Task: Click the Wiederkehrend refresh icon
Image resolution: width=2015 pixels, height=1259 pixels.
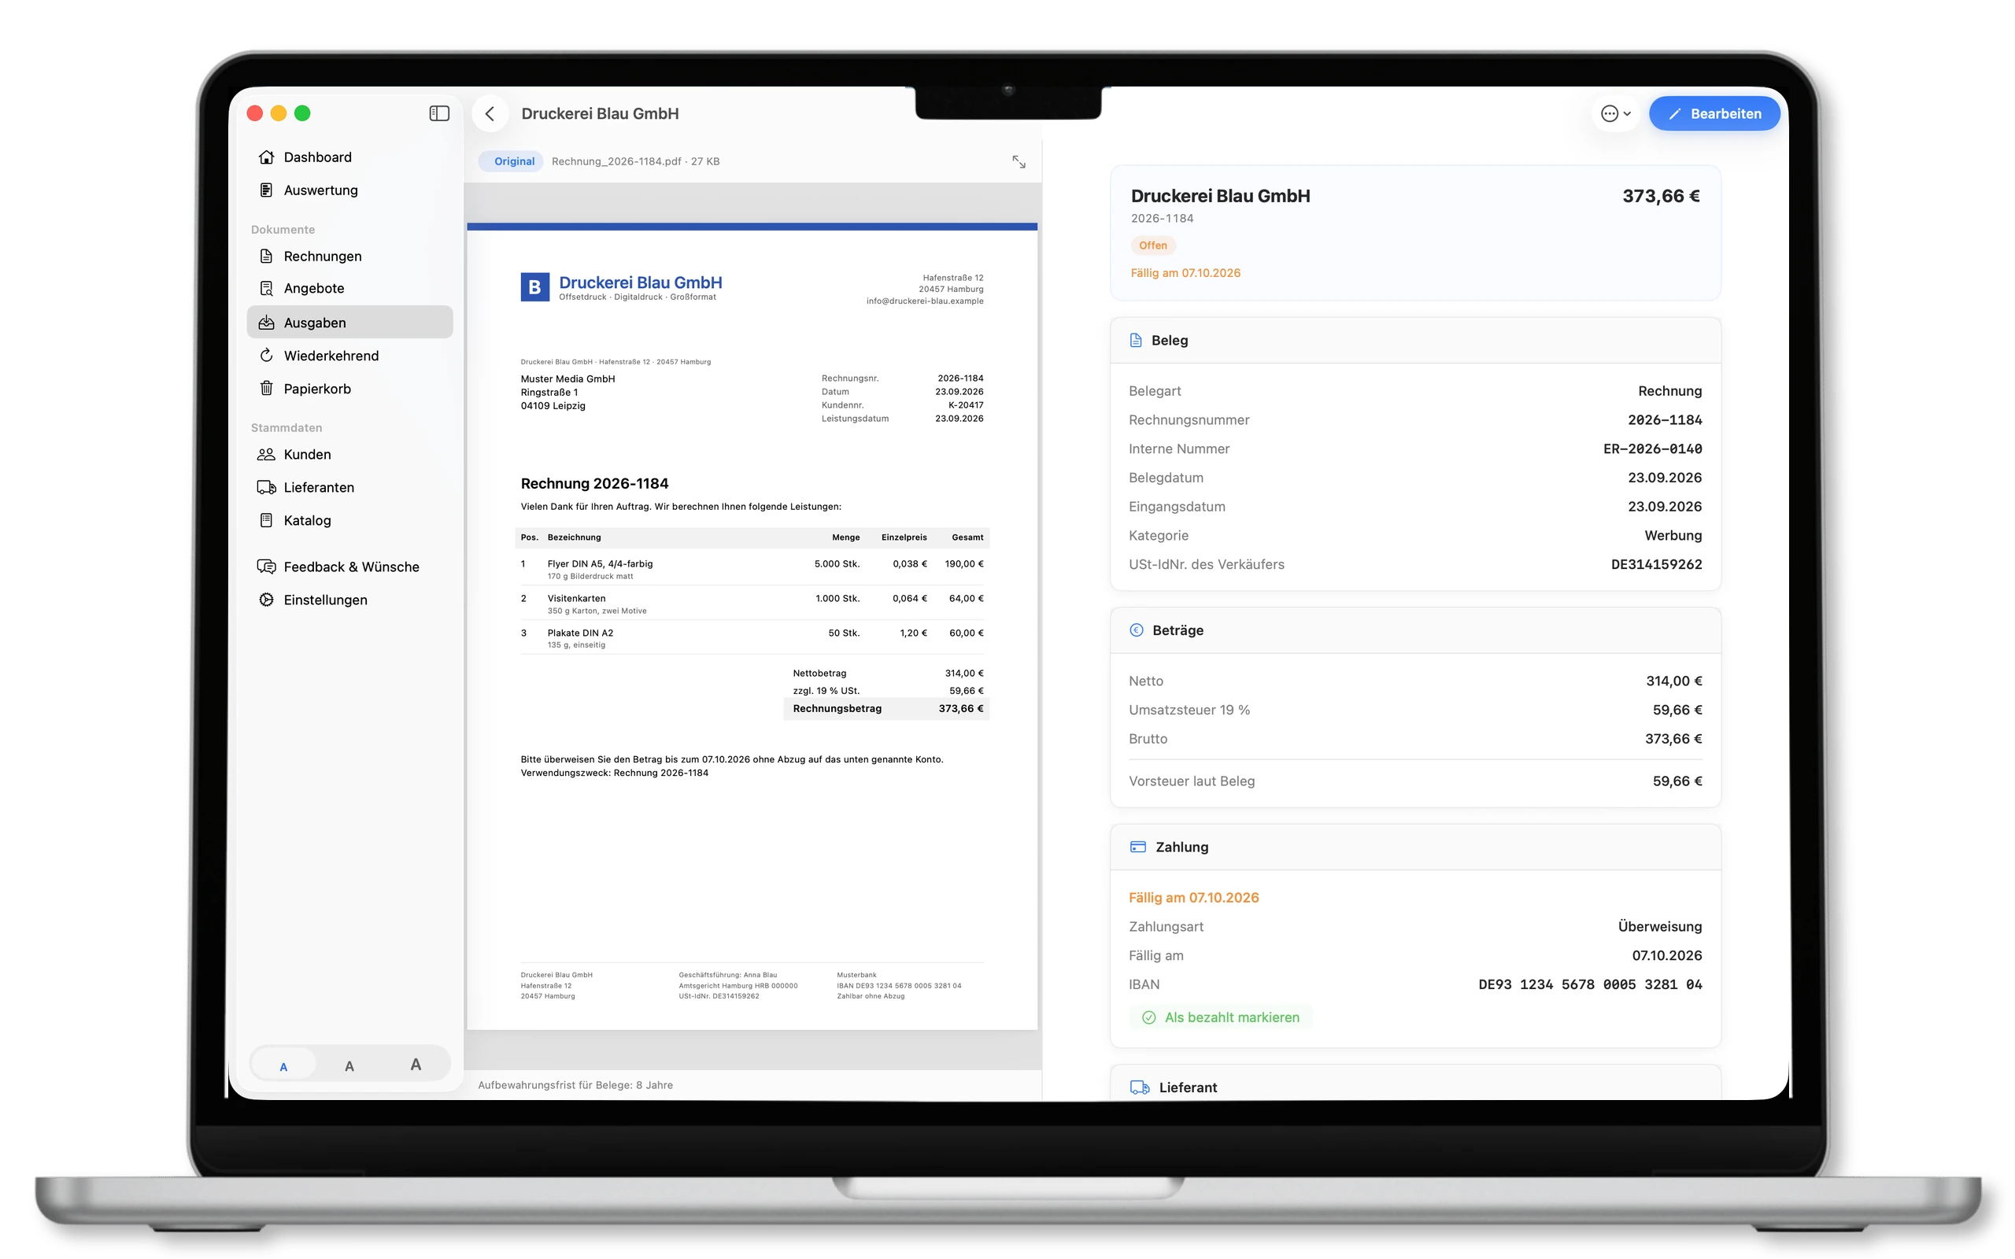Action: click(x=267, y=356)
